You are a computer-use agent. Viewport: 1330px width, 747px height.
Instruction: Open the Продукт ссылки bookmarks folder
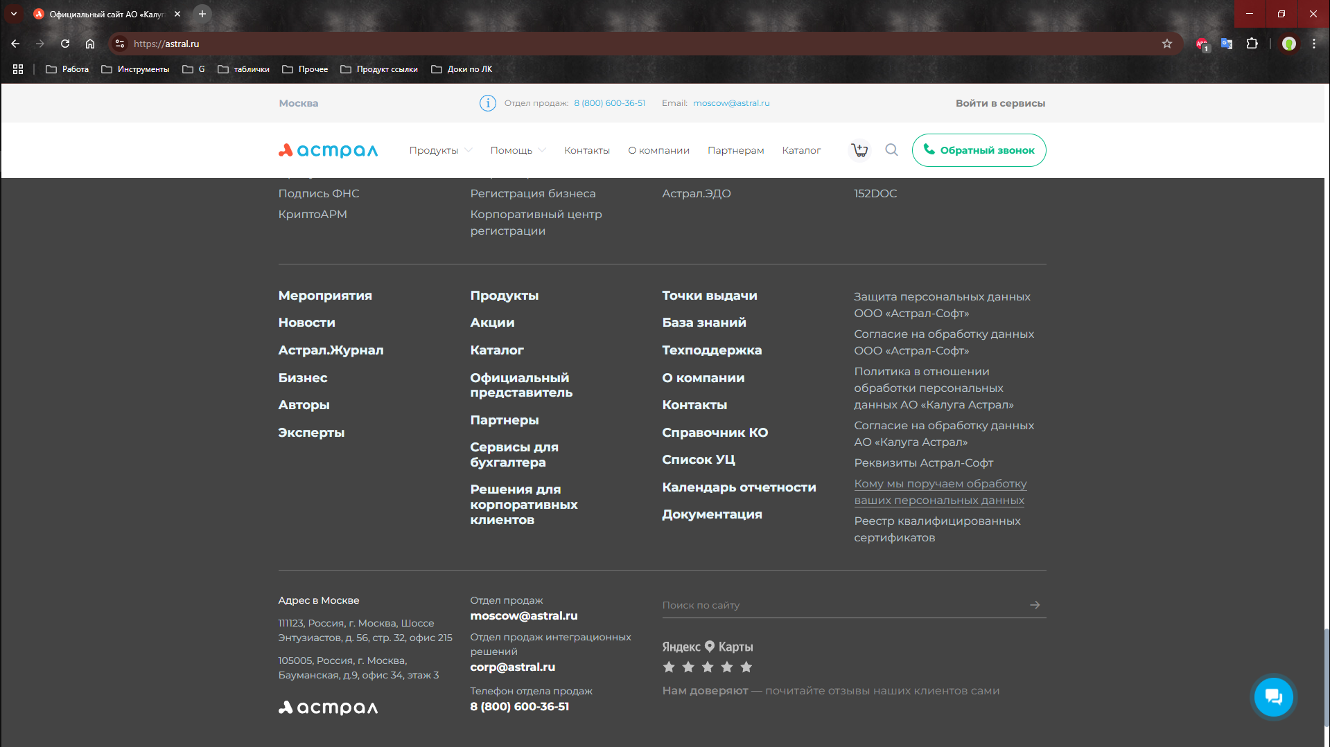pyautogui.click(x=379, y=69)
